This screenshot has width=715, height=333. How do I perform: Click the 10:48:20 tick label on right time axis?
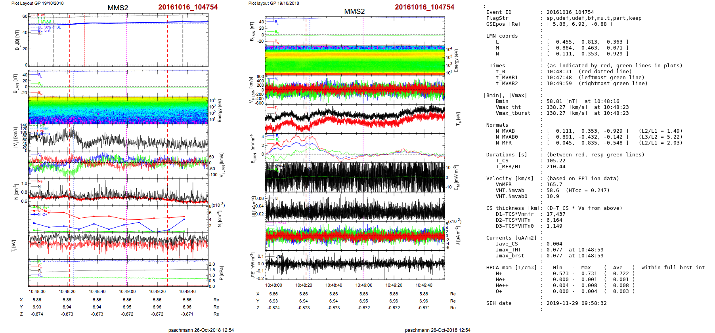304,285
